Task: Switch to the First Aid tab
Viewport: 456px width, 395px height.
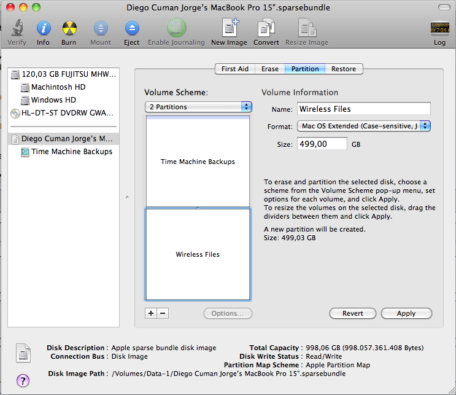Action: 235,69
